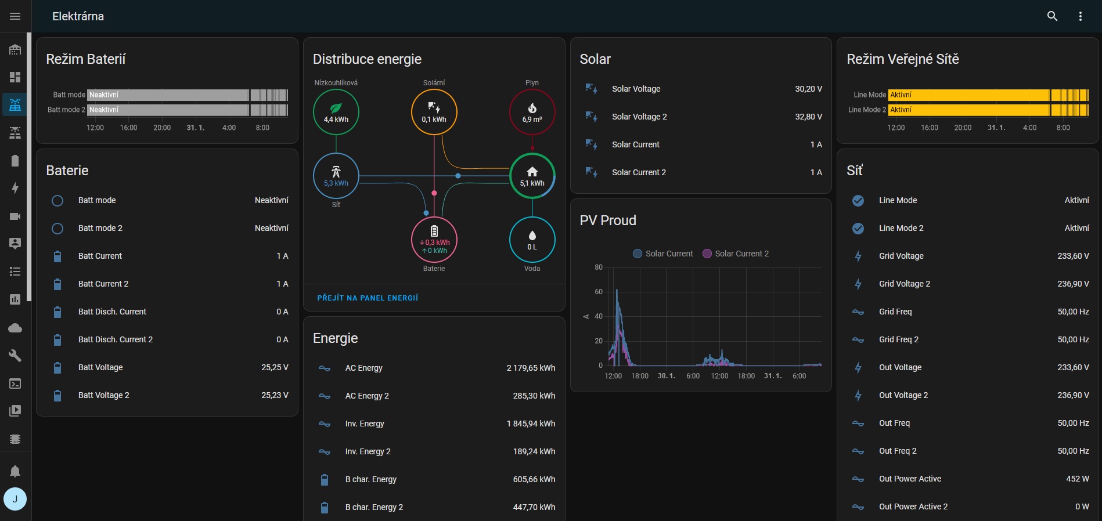Click the Out Voltage 2 lightning icon
This screenshot has width=1102, height=521.
858,395
